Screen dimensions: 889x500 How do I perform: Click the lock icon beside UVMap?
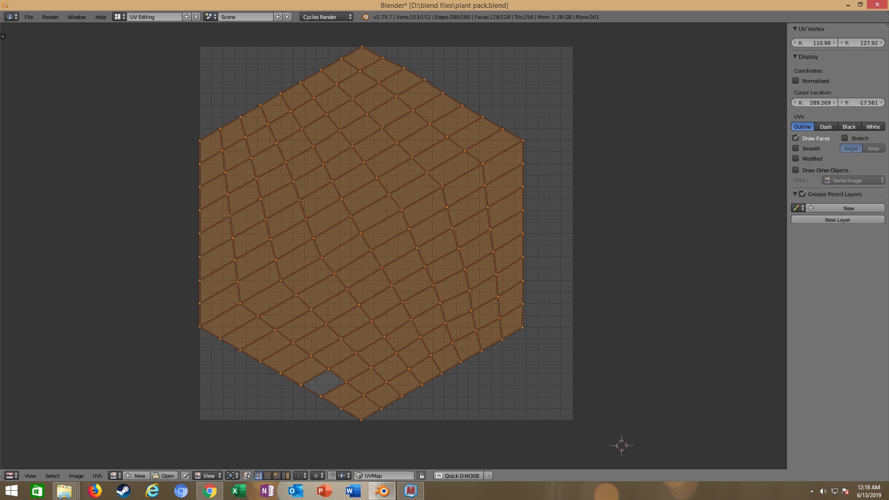coord(421,475)
